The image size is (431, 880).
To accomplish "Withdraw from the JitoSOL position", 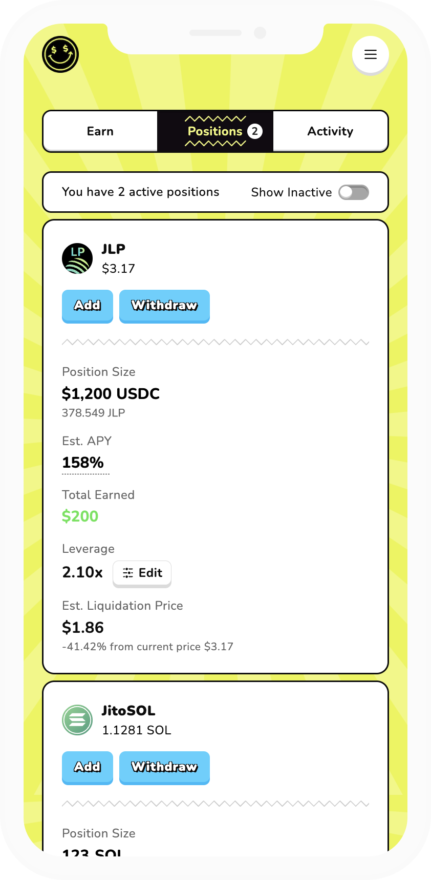I will coord(164,767).
